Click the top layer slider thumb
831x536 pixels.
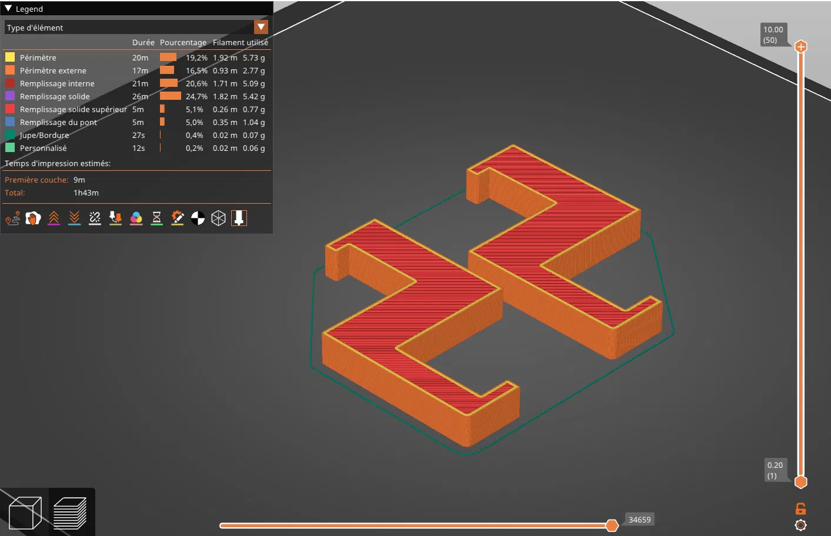pyautogui.click(x=801, y=46)
